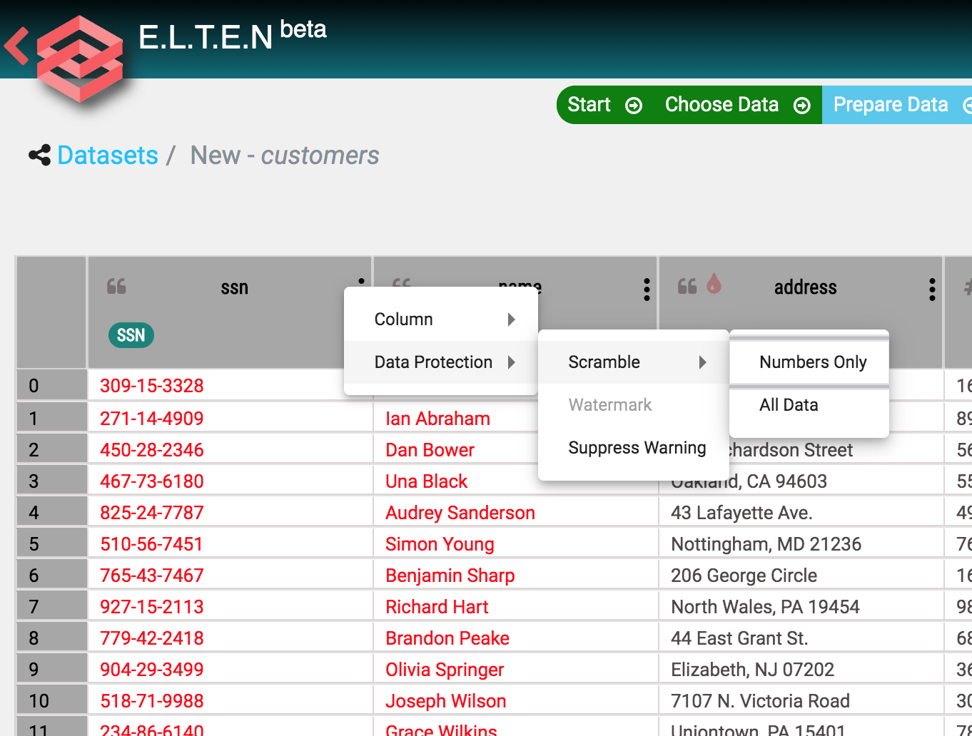Click the arrow icon on Choose Data step
The height and width of the screenshot is (736, 972).
(802, 106)
